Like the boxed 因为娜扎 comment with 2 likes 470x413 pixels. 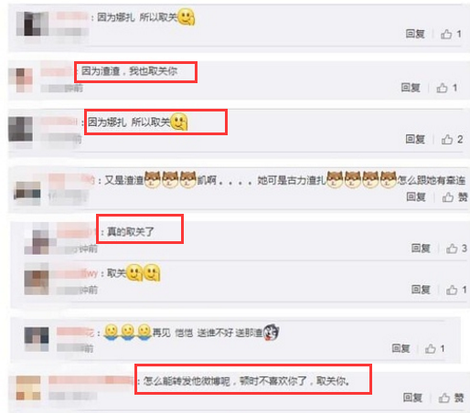[x=447, y=140]
